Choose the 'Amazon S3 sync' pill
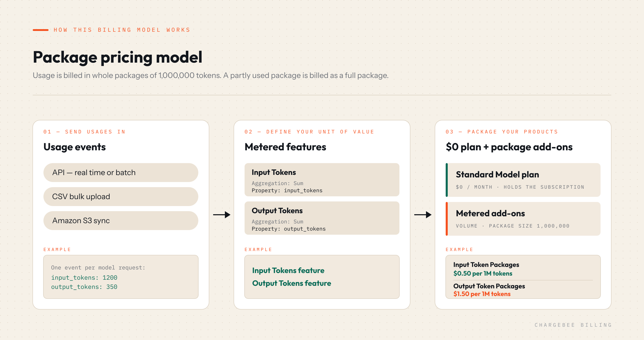This screenshot has width=644, height=340. [121, 221]
